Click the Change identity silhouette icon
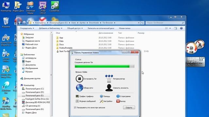This screenshot has height=117, width=209. pos(109,88)
